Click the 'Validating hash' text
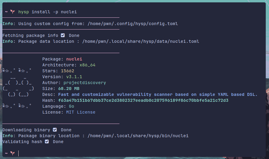This screenshot has height=159, width=269. pos(22,142)
